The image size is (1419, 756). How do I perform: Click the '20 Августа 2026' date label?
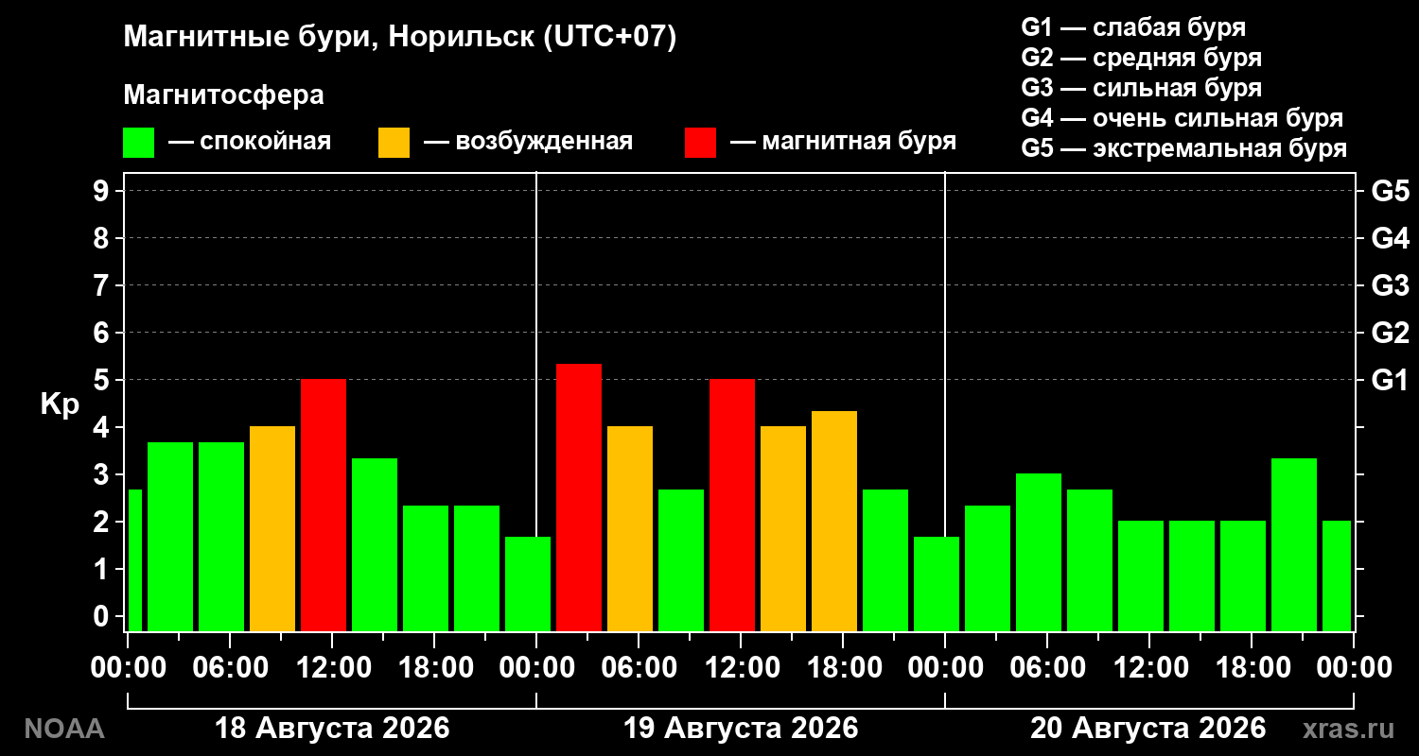point(1147,729)
